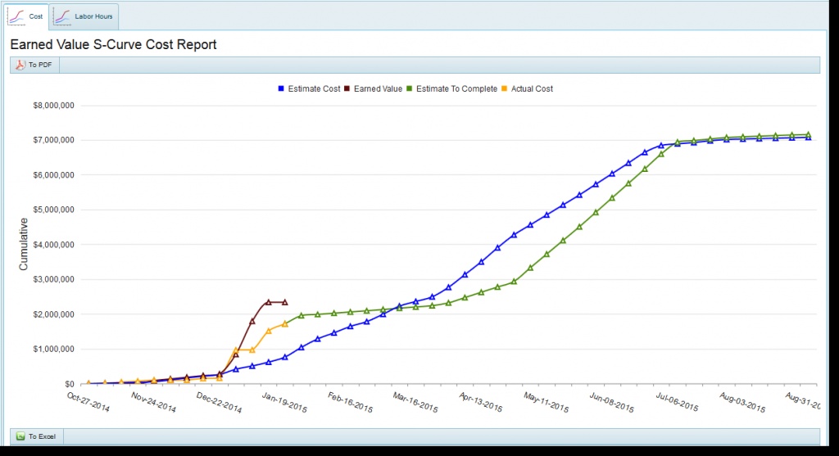Click the Cumulative y-axis title
The height and width of the screenshot is (456, 839).
point(23,244)
